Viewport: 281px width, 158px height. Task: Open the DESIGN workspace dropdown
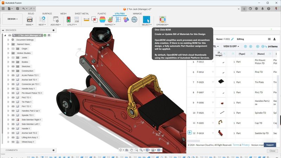13,19
